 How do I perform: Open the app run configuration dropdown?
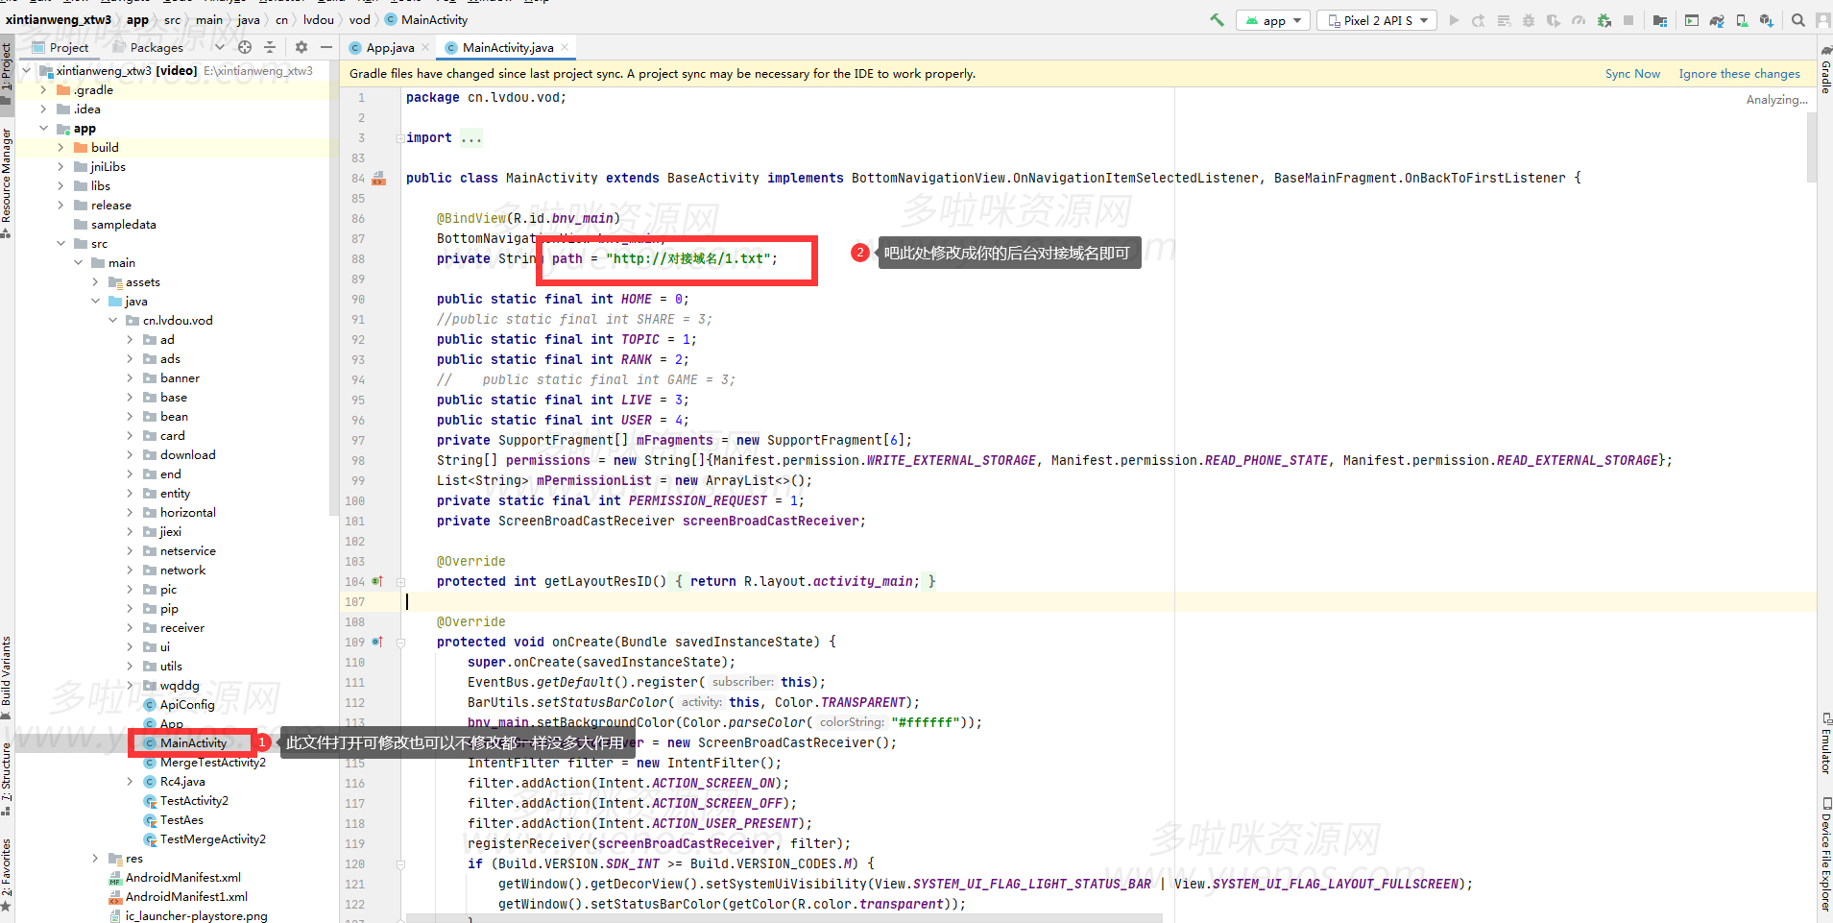pos(1274,20)
